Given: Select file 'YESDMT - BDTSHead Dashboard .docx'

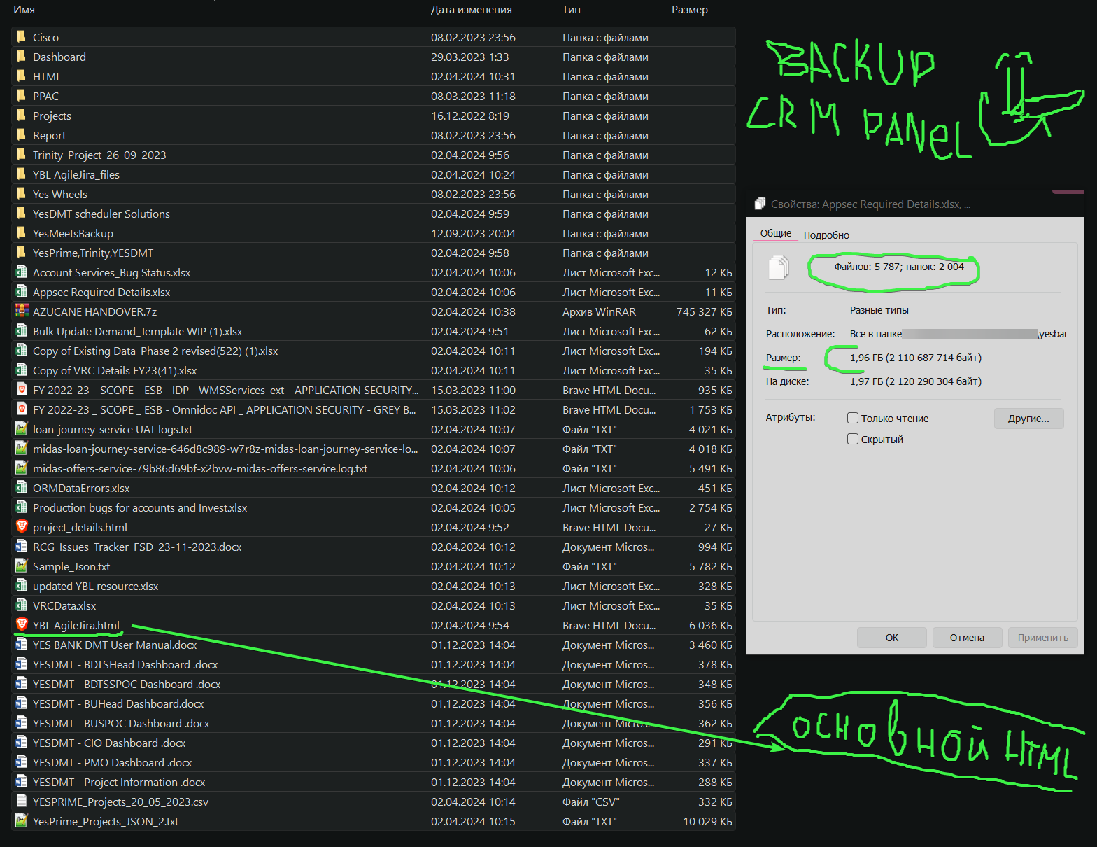Looking at the screenshot, I should (x=125, y=664).
